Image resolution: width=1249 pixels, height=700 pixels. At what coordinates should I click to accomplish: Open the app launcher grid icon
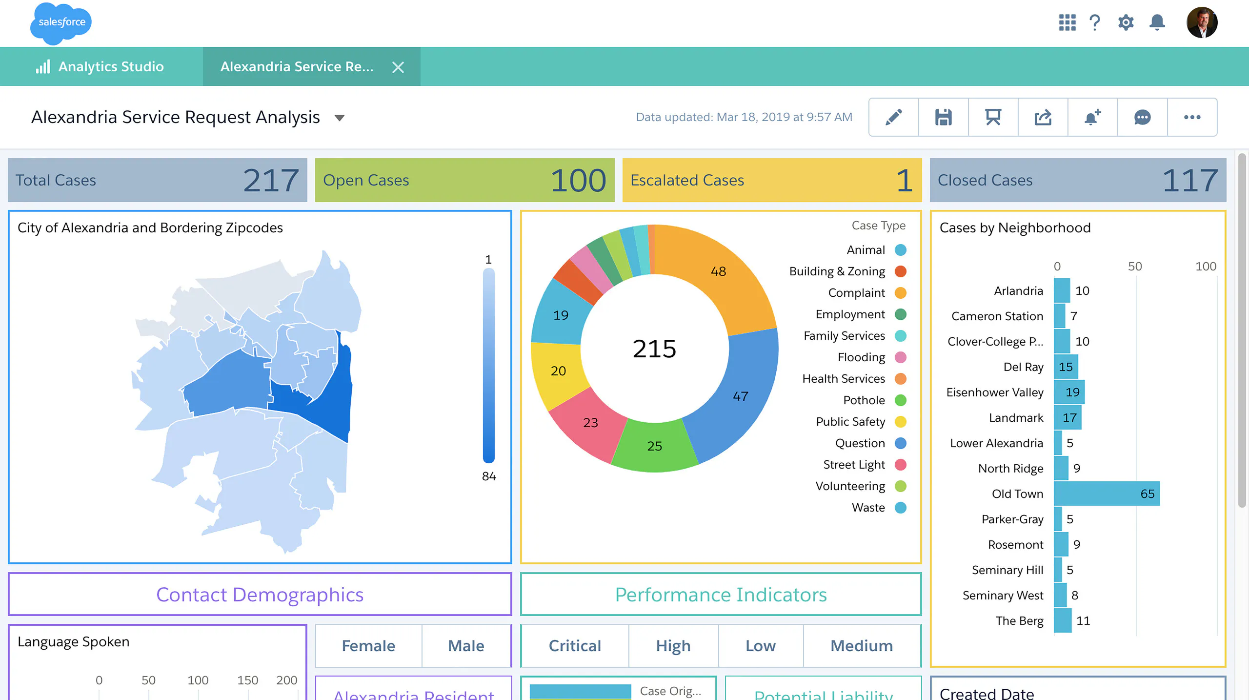pyautogui.click(x=1067, y=22)
